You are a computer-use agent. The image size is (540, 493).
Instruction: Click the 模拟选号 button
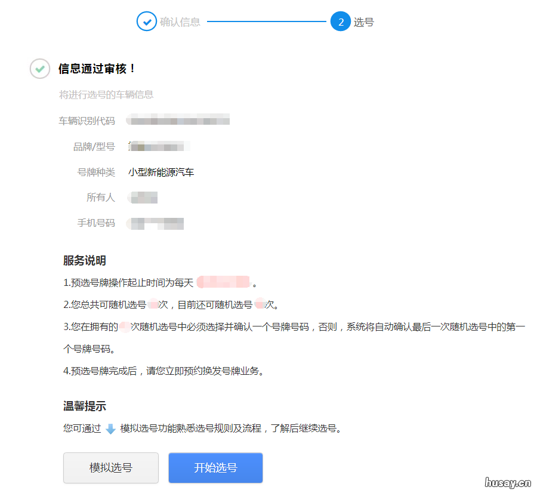[110, 468]
